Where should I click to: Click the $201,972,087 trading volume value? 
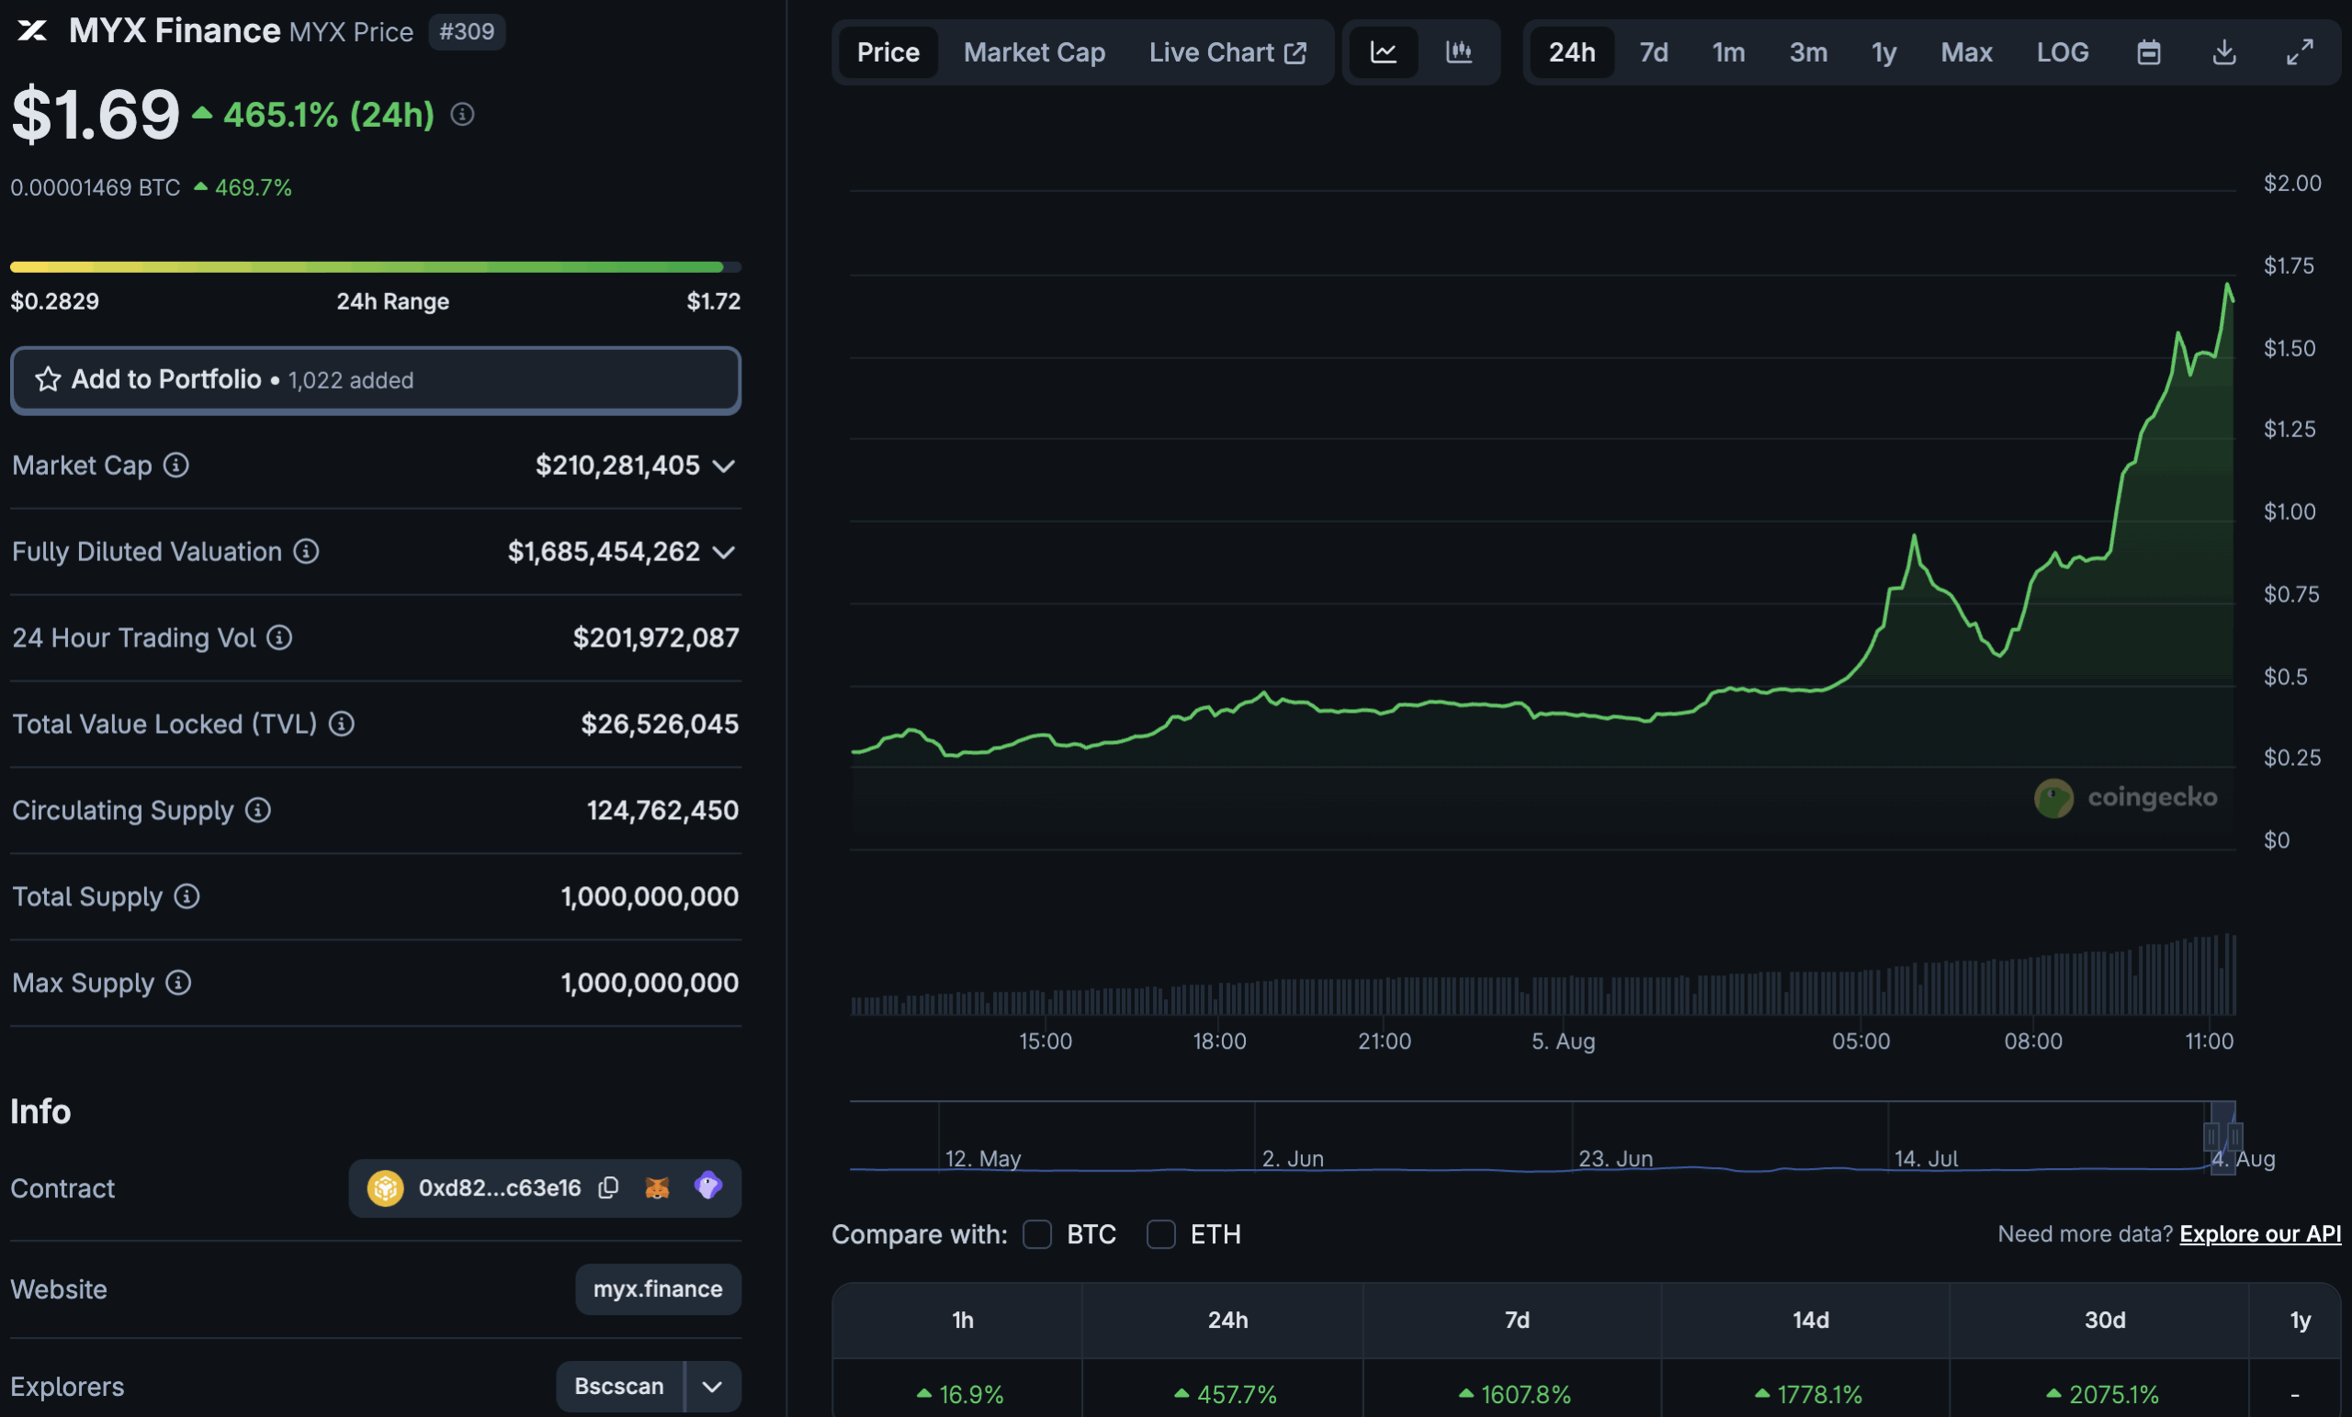click(656, 637)
